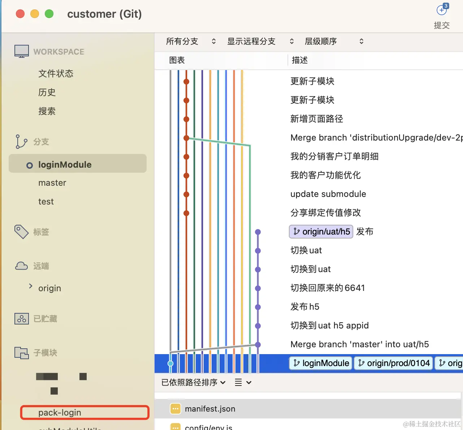
Task: Click commit dot for 更新子模块 first row
Action: click(186, 82)
